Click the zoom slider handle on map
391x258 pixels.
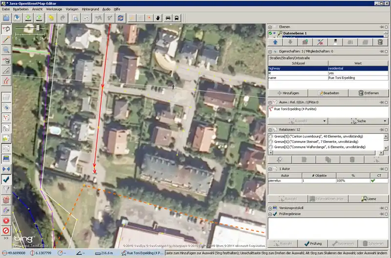pyautogui.click(x=38, y=29)
